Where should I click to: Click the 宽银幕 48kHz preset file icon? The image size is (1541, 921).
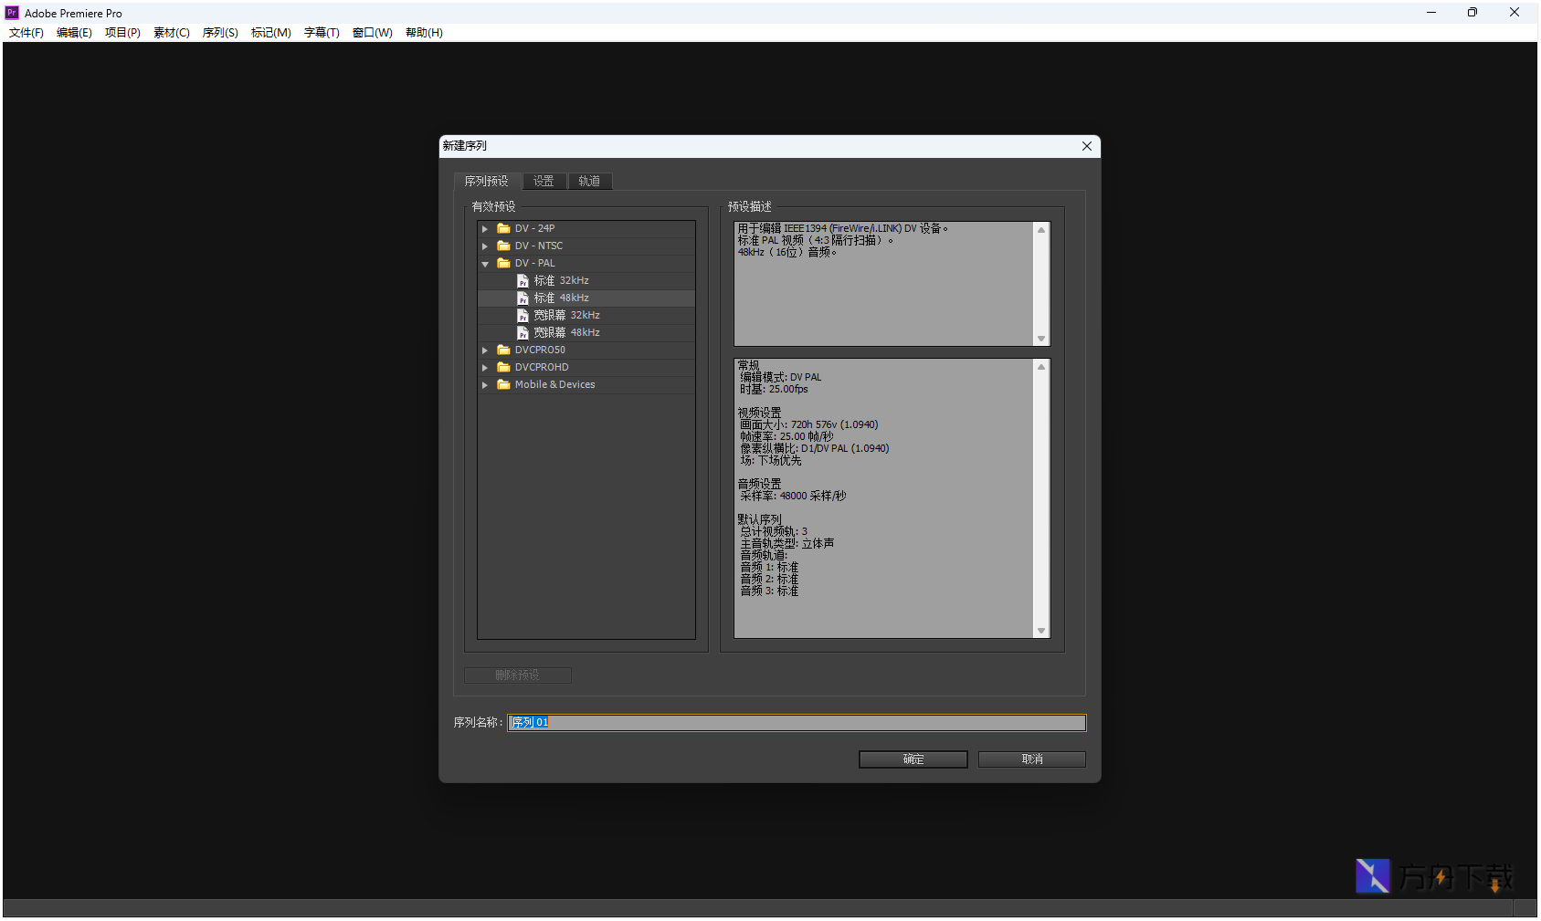(522, 333)
